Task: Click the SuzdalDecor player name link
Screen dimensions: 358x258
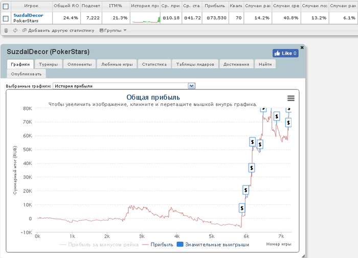Action: 28,15
